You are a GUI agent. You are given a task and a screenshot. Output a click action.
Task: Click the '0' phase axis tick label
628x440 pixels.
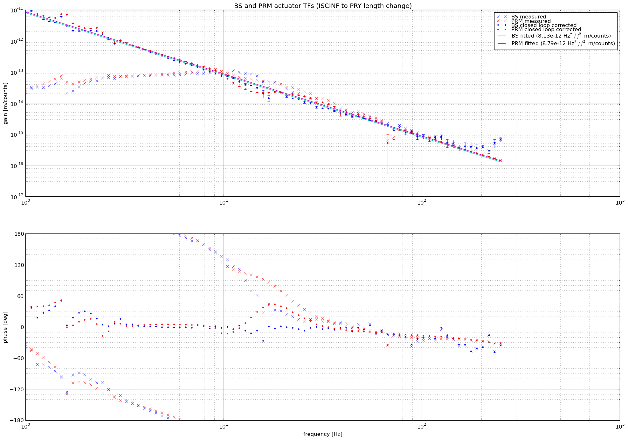click(x=22, y=327)
